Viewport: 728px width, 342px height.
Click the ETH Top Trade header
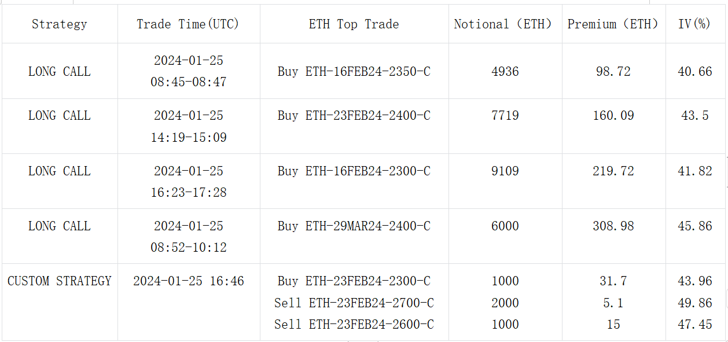[x=354, y=24]
